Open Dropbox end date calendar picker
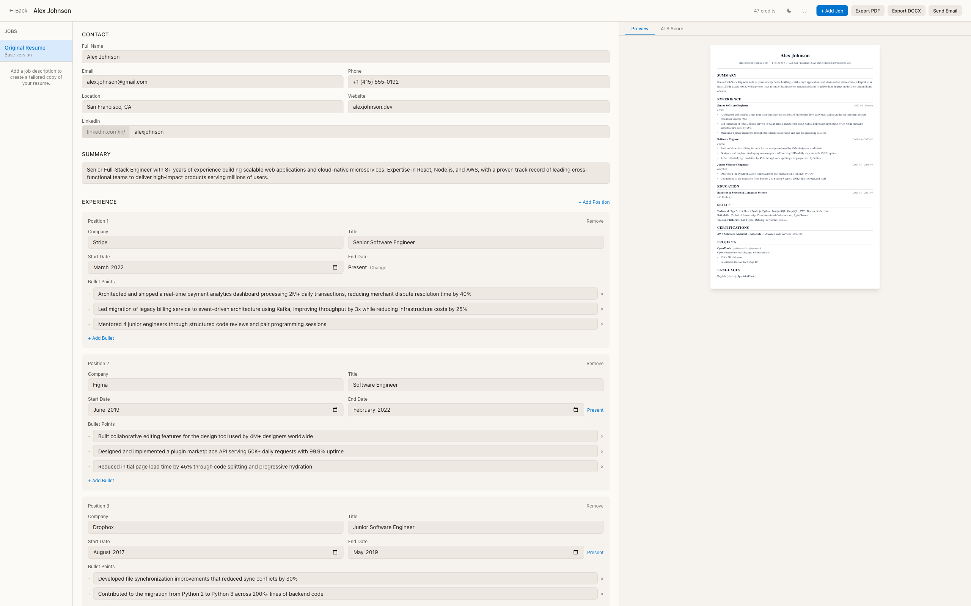Image resolution: width=971 pixels, height=606 pixels. point(576,552)
